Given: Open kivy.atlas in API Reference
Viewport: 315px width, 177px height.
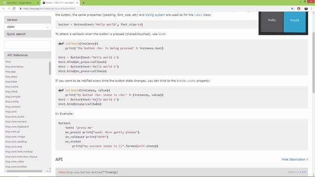Looking at the screenshot, I should pos(11,77).
